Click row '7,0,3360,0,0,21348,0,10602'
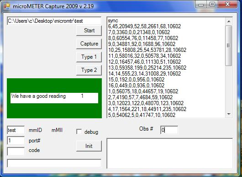Viewport: 242px width, 177px height. 139,32
